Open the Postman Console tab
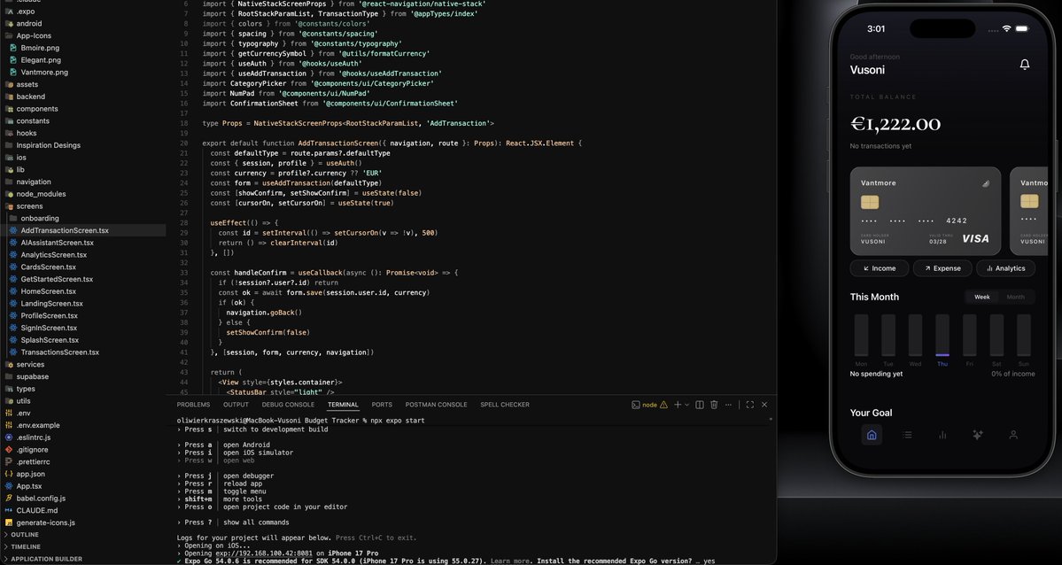 tap(436, 405)
